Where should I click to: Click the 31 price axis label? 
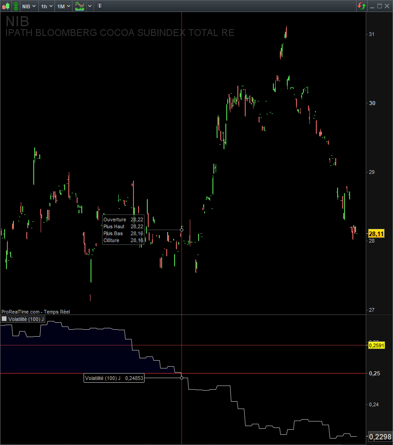click(371, 34)
